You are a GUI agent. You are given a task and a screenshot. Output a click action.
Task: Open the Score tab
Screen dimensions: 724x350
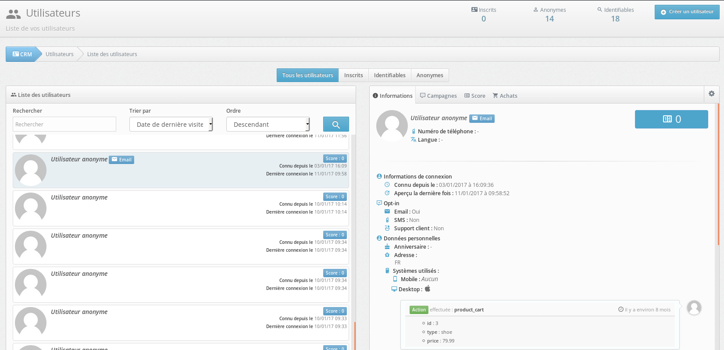pyautogui.click(x=474, y=96)
